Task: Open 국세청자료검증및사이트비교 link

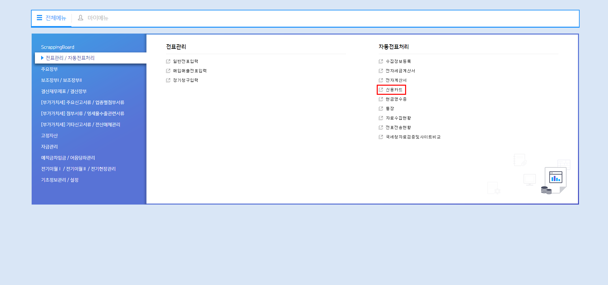Action: [413, 137]
